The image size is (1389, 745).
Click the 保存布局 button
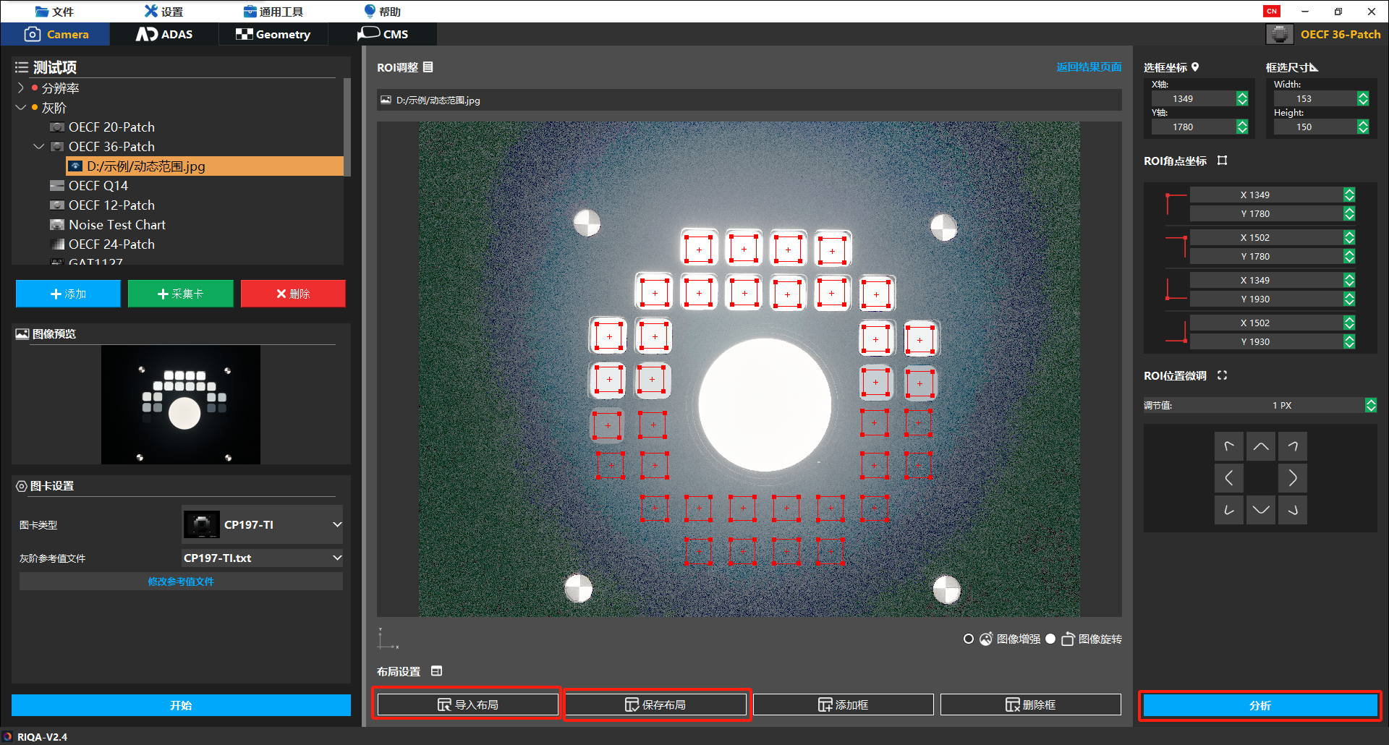click(655, 704)
